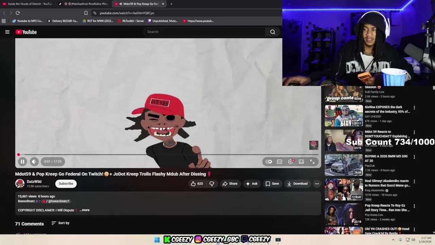Open the miniplayer channel watermark in video
The image size is (435, 245).
coord(314,145)
